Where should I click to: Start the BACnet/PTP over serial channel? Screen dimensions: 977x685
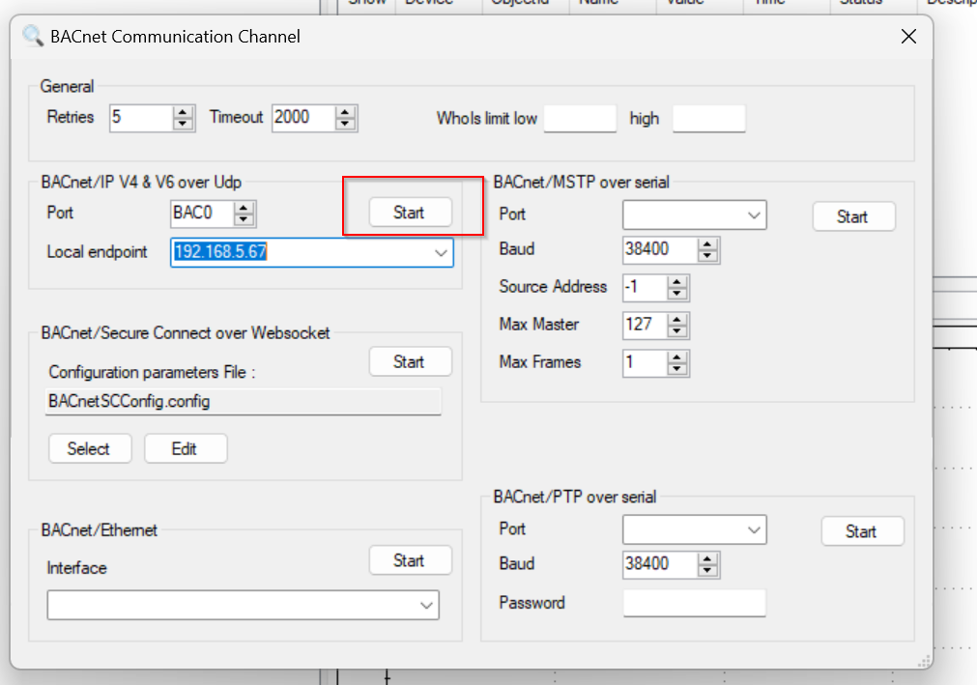862,531
